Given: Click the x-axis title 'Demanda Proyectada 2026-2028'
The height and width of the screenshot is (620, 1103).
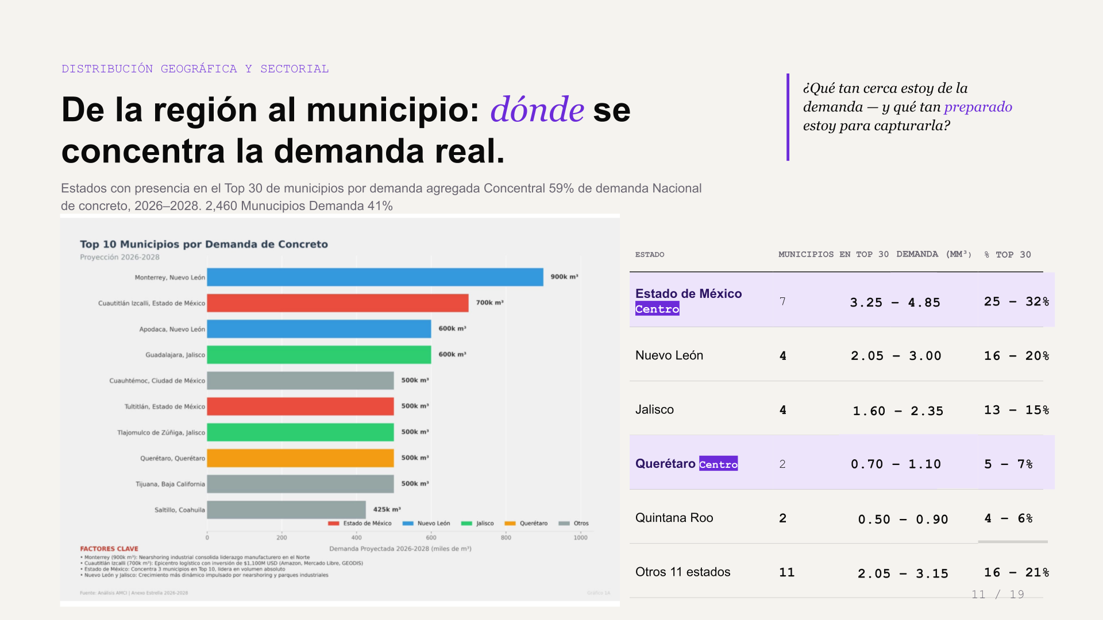Looking at the screenshot, I should 400,549.
